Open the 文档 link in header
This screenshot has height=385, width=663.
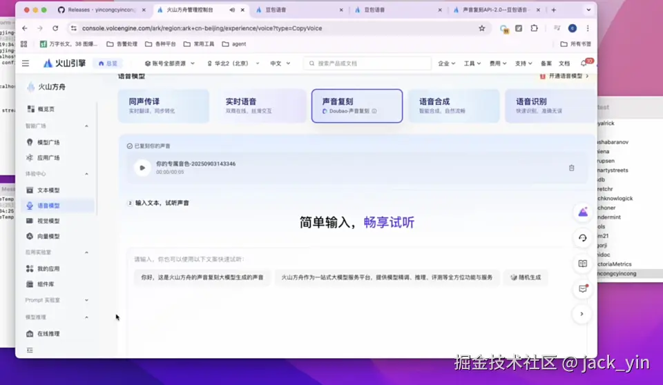[564, 63]
